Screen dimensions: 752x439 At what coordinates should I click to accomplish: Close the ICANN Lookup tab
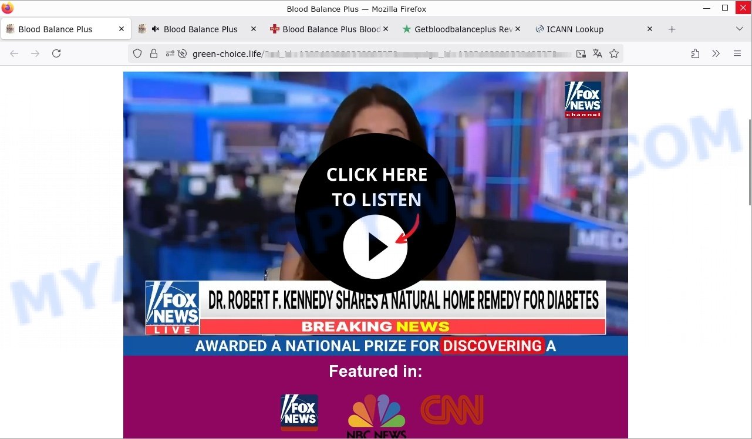[650, 29]
